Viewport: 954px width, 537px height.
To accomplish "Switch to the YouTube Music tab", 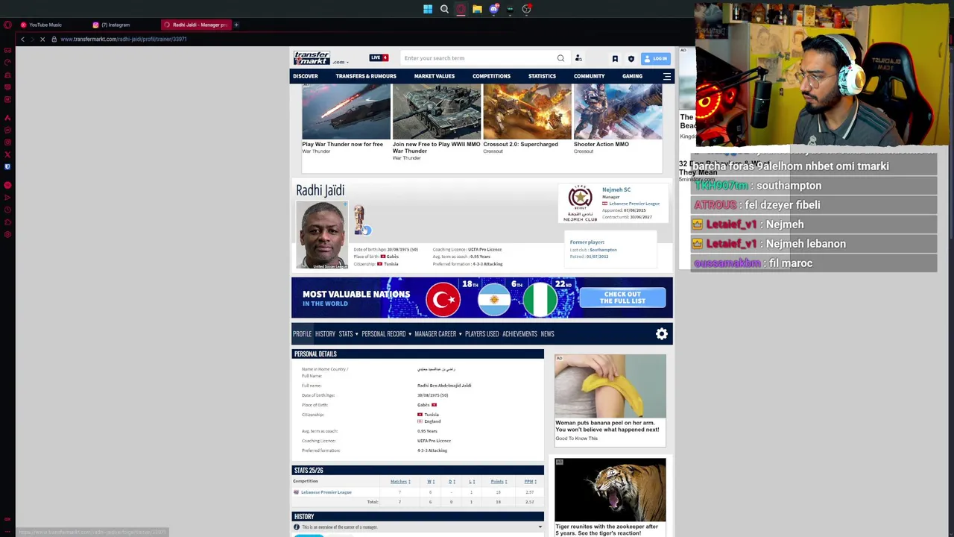I will tap(45, 25).
